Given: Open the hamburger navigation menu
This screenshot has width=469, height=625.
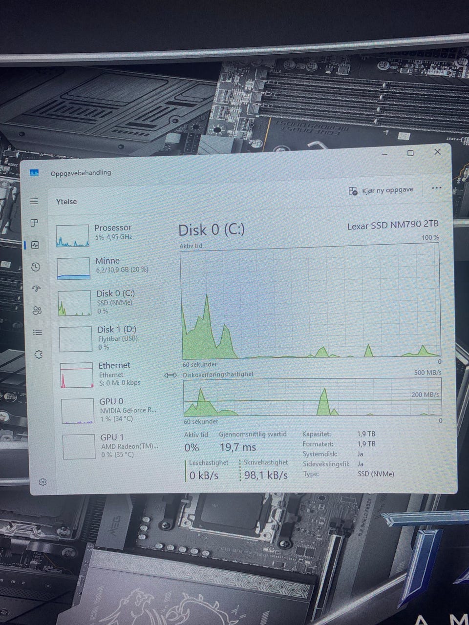Looking at the screenshot, I should [x=34, y=201].
